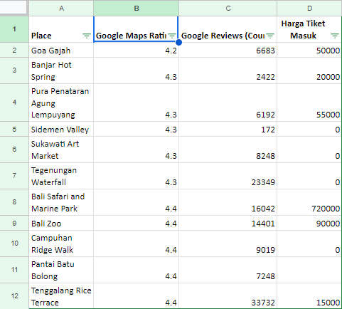
Task: Select row 12 header
Action: tap(14, 296)
